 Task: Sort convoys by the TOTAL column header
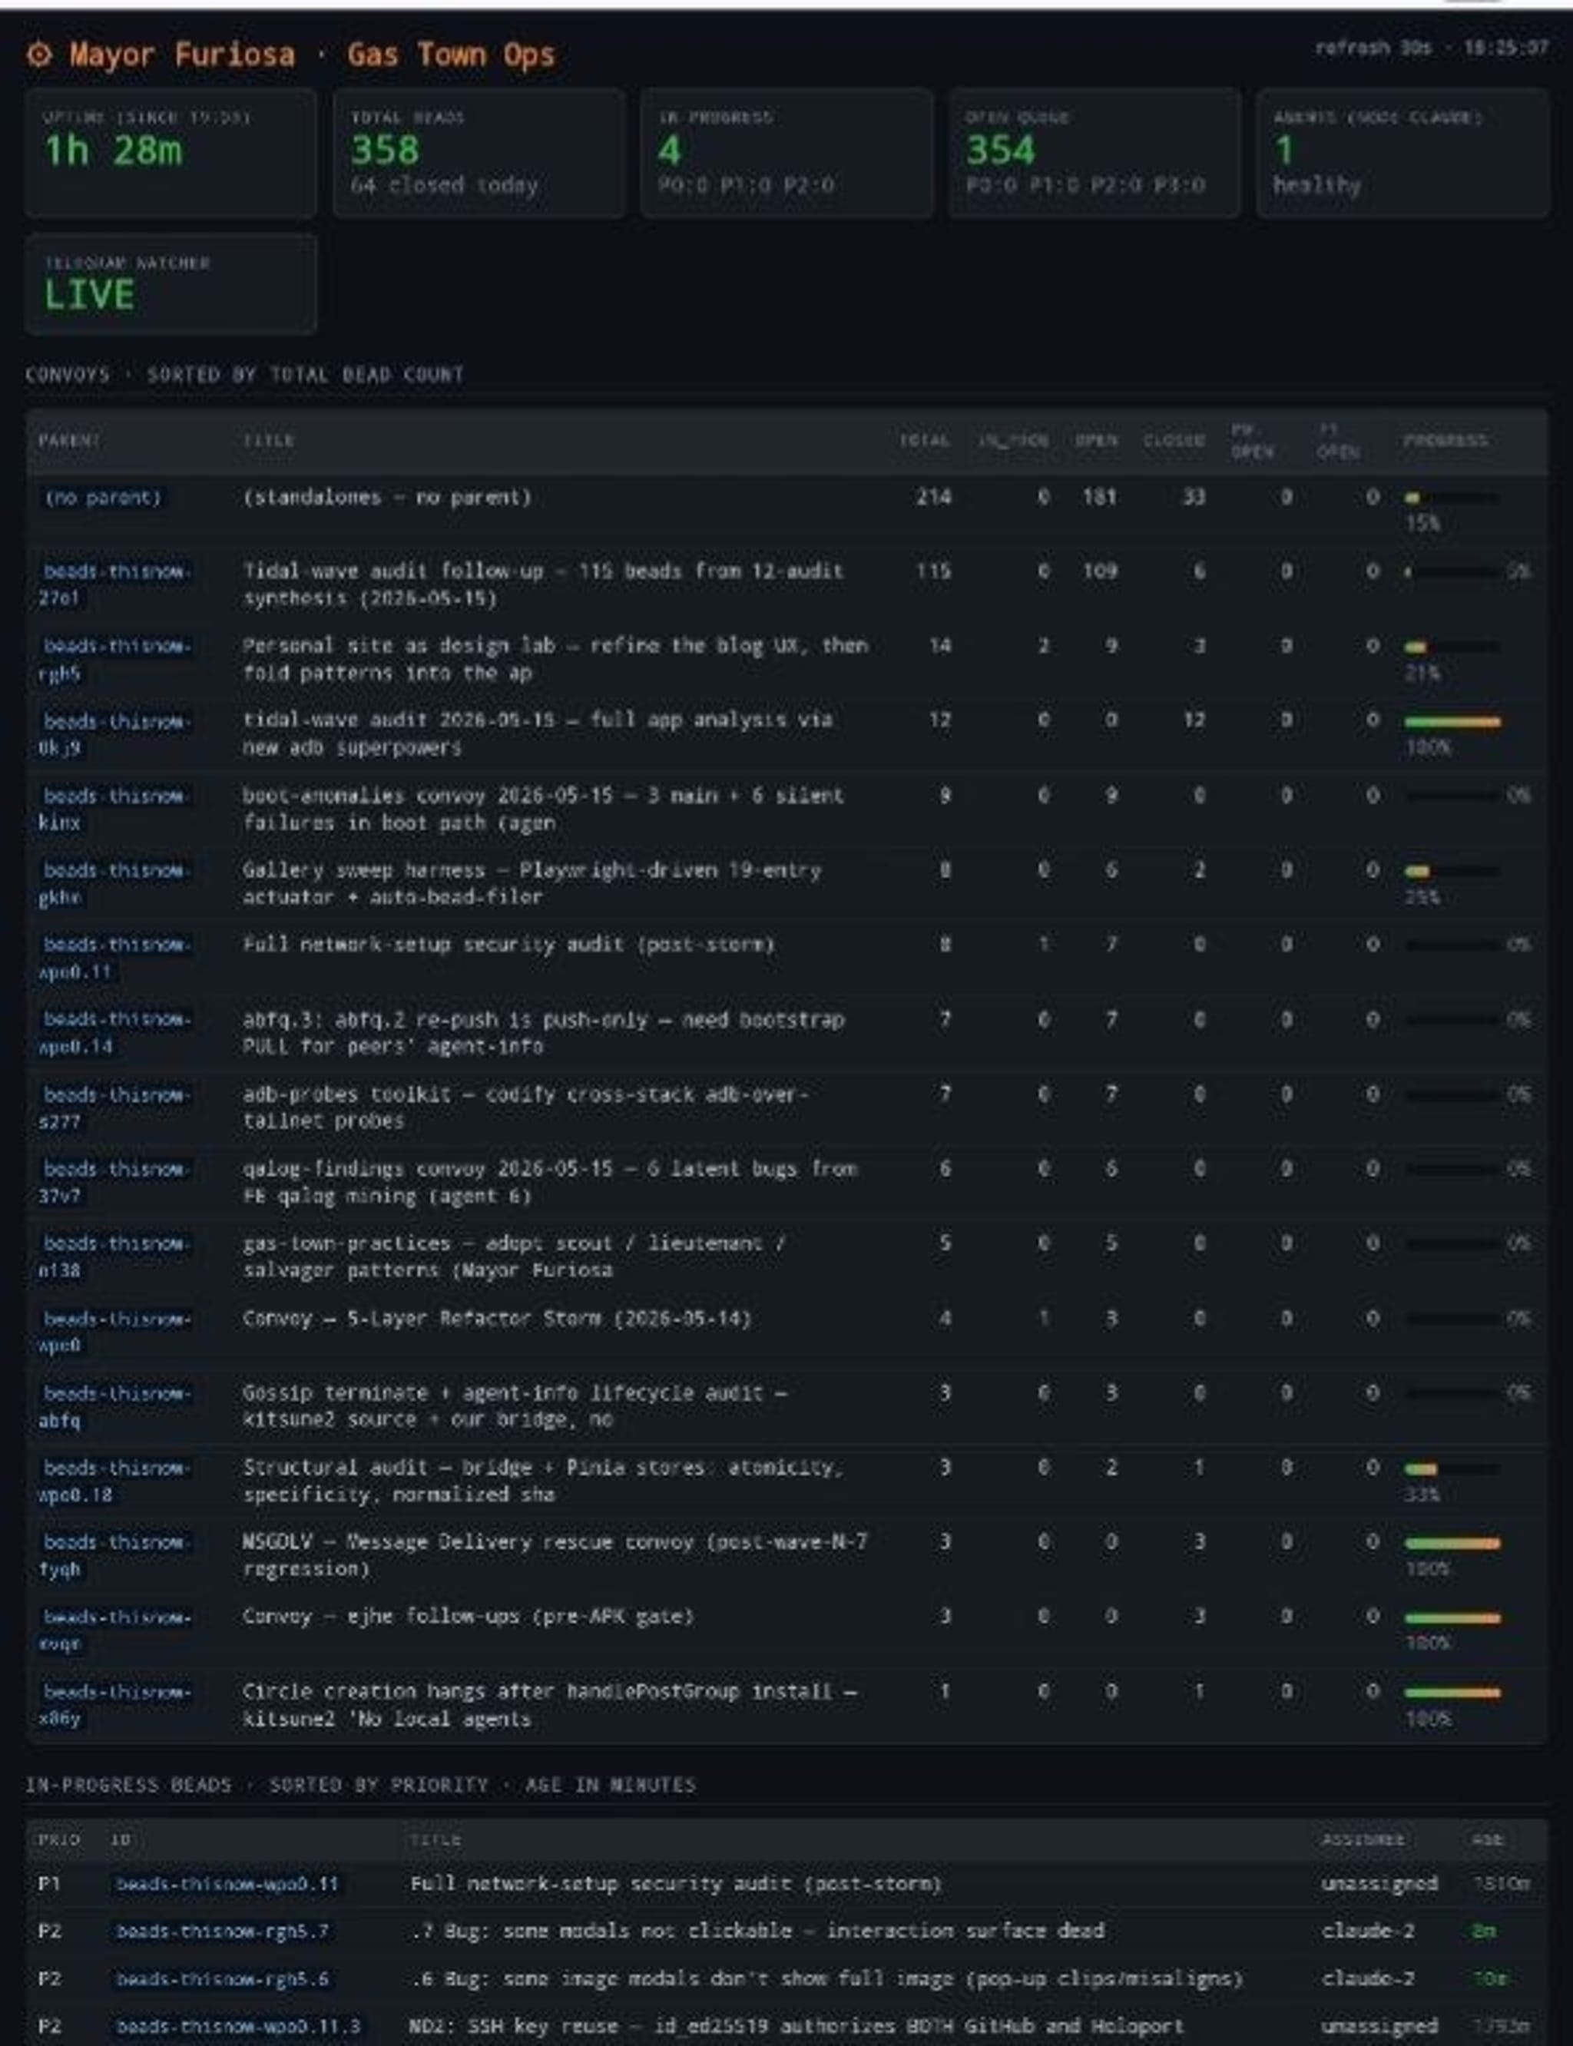924,440
